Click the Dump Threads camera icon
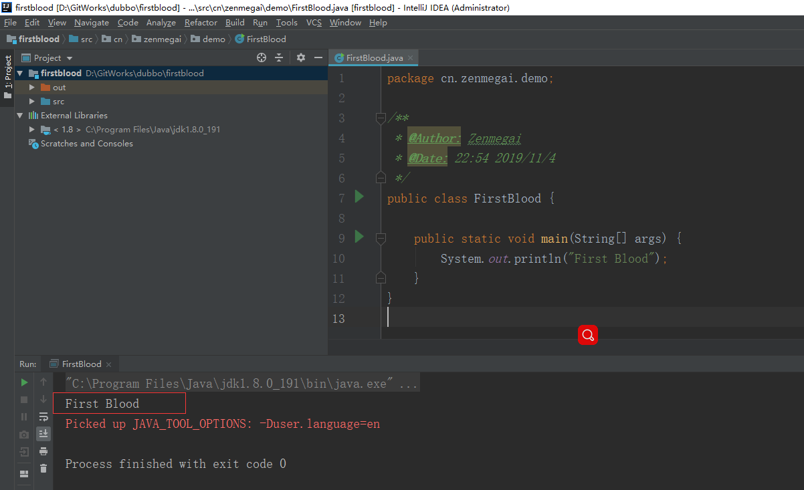 point(24,434)
